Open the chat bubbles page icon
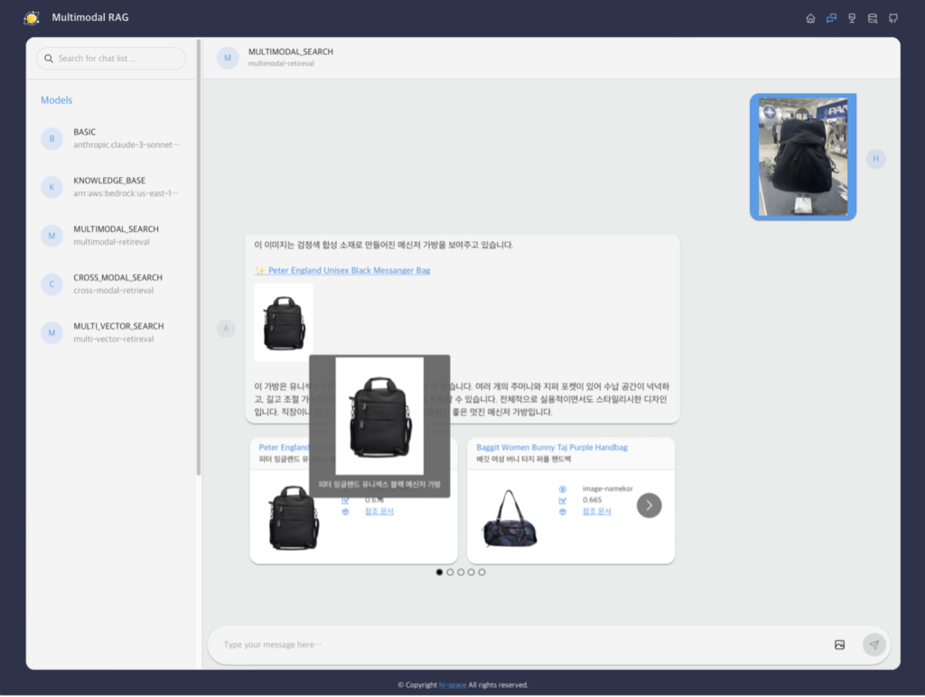Image resolution: width=925 pixels, height=697 pixels. (831, 18)
